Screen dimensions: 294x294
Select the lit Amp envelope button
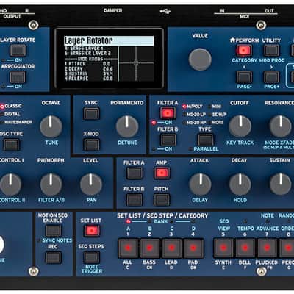[x=162, y=173]
